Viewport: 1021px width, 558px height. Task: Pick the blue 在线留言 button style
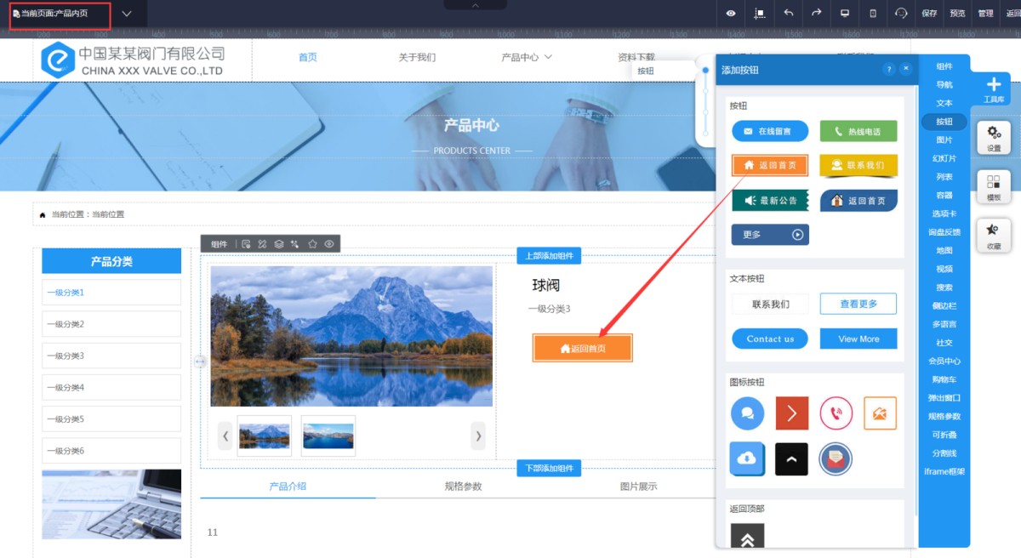click(x=770, y=131)
